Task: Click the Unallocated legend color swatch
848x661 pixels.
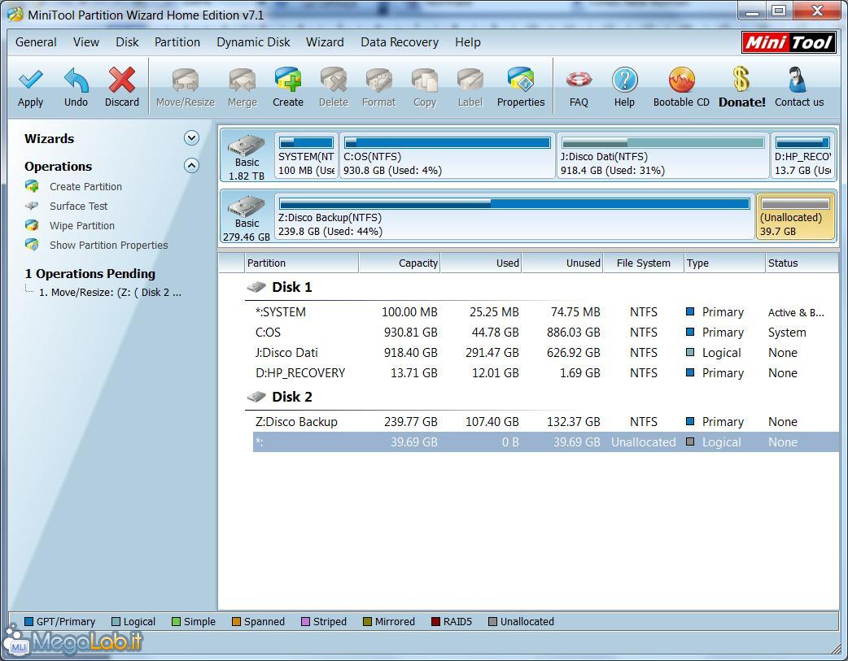Action: pyautogui.click(x=492, y=621)
